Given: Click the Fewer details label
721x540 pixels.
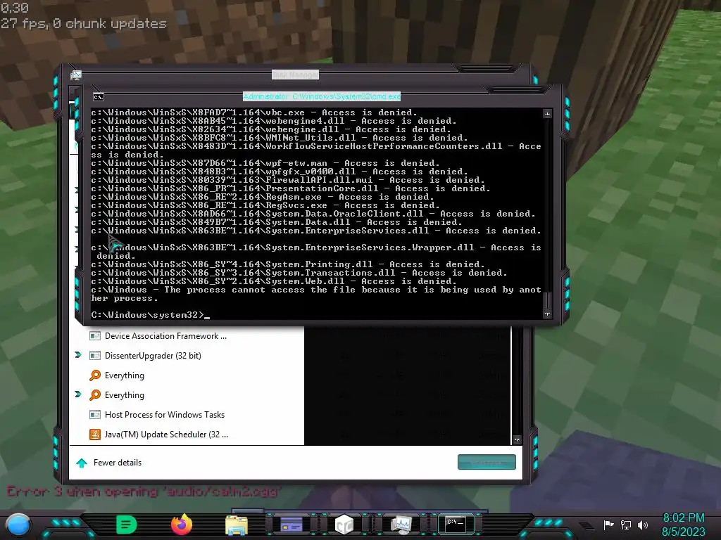Looking at the screenshot, I should [x=118, y=463].
